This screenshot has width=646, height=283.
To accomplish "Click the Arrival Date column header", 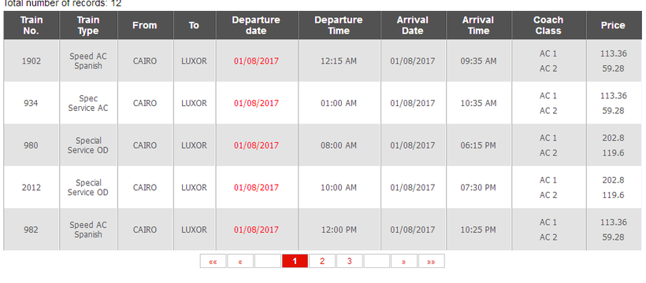I will [414, 25].
